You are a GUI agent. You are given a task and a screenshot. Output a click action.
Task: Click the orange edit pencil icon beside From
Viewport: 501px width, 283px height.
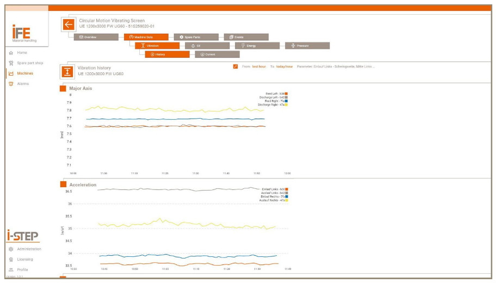(x=236, y=66)
